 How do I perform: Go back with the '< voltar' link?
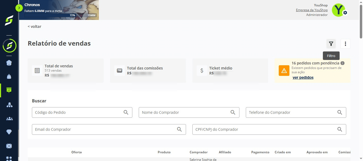35,27
